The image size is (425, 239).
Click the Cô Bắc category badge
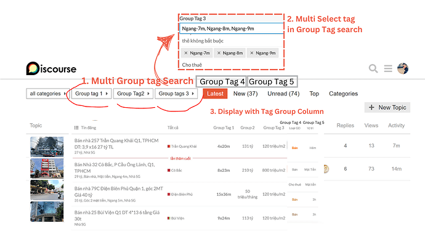(x=175, y=171)
